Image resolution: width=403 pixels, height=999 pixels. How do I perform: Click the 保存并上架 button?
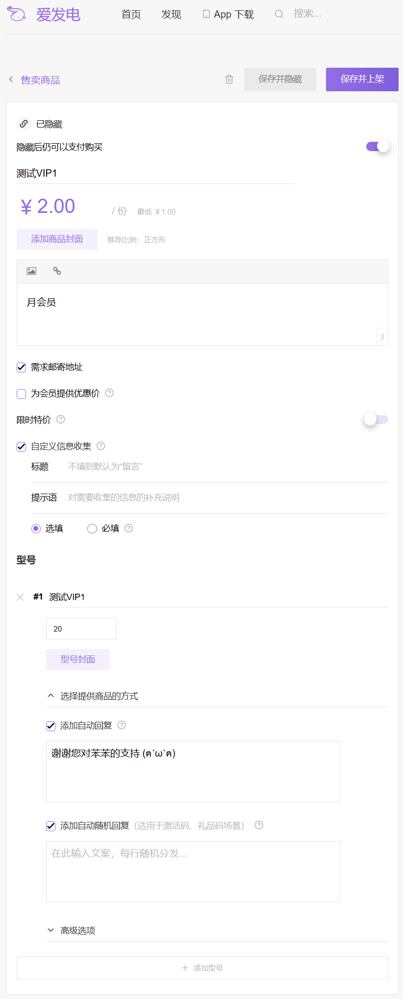coord(362,79)
